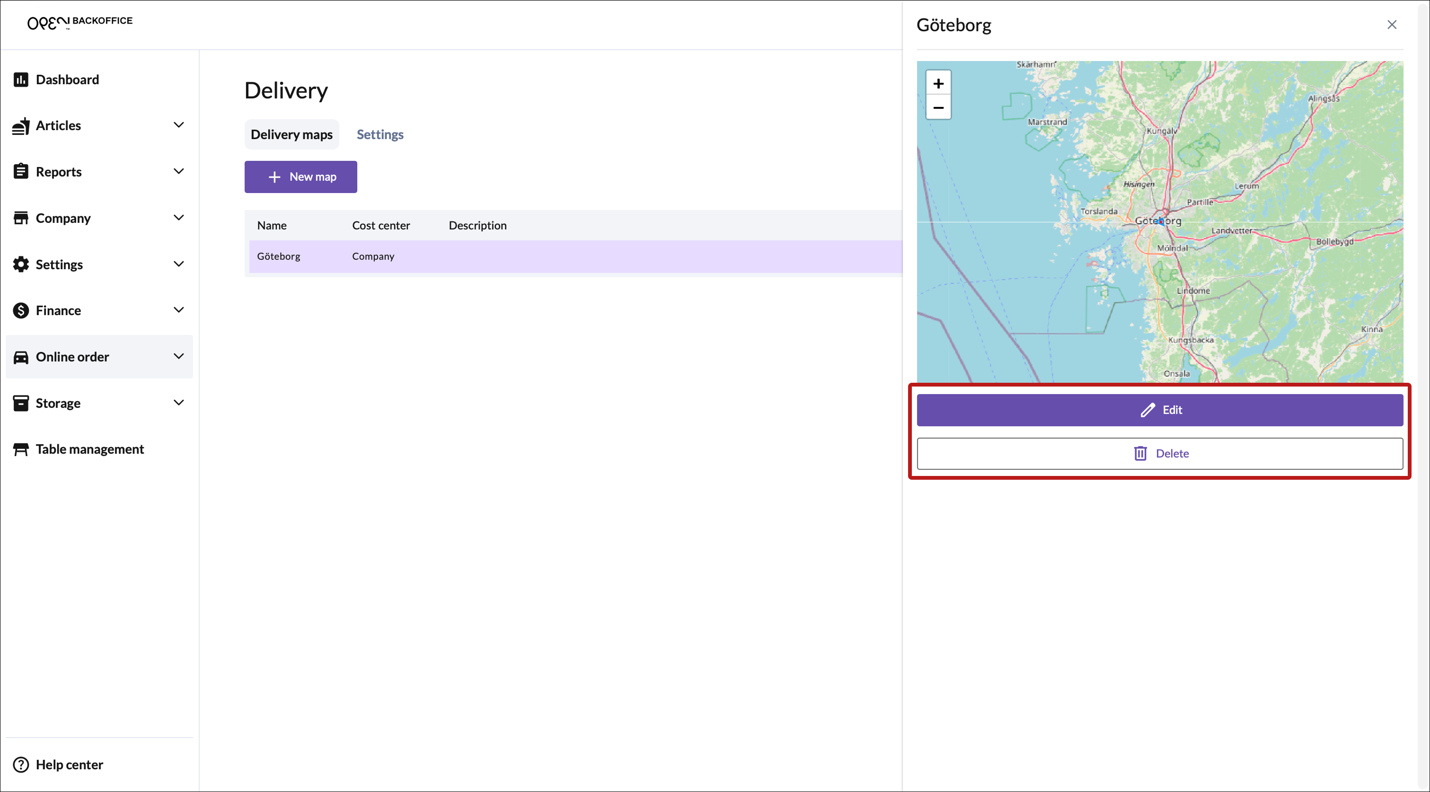Image resolution: width=1430 pixels, height=792 pixels.
Task: Click the Finance dollar icon
Action: point(21,310)
